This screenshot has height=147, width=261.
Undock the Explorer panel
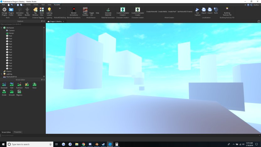[42, 21]
